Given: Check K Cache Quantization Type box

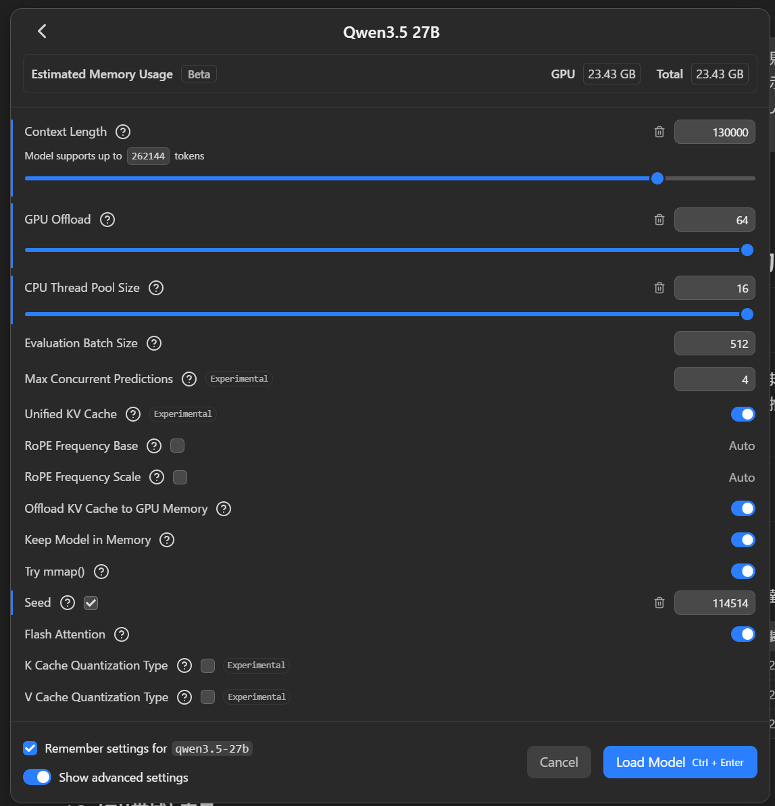Looking at the screenshot, I should coord(208,665).
